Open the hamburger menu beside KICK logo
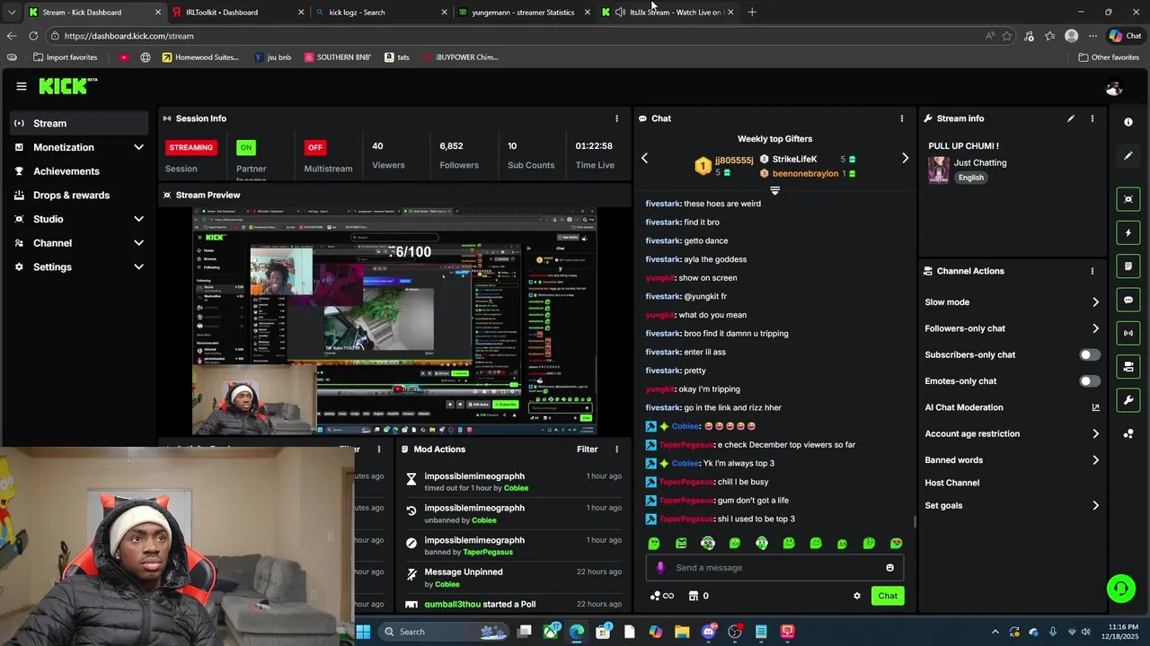The width and height of the screenshot is (1150, 646). pyautogui.click(x=21, y=86)
